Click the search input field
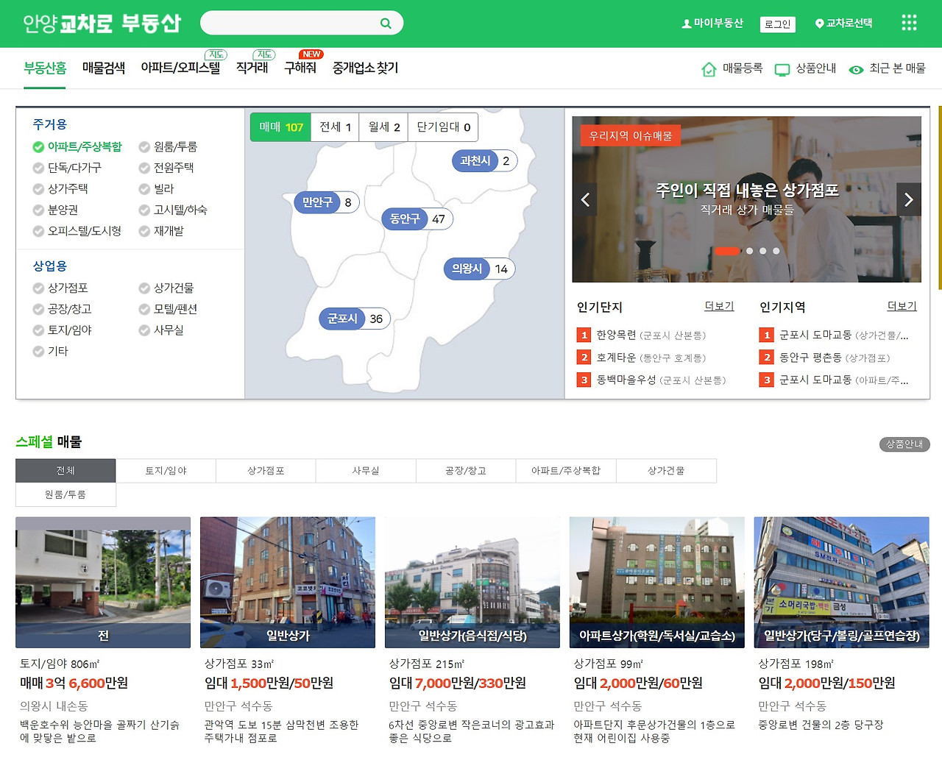 coord(291,23)
